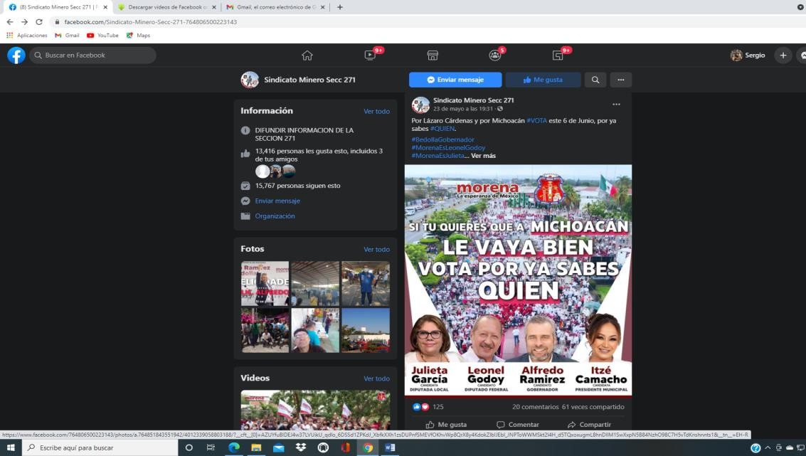
Task: Click the Facebook logo icon
Action: (16, 55)
